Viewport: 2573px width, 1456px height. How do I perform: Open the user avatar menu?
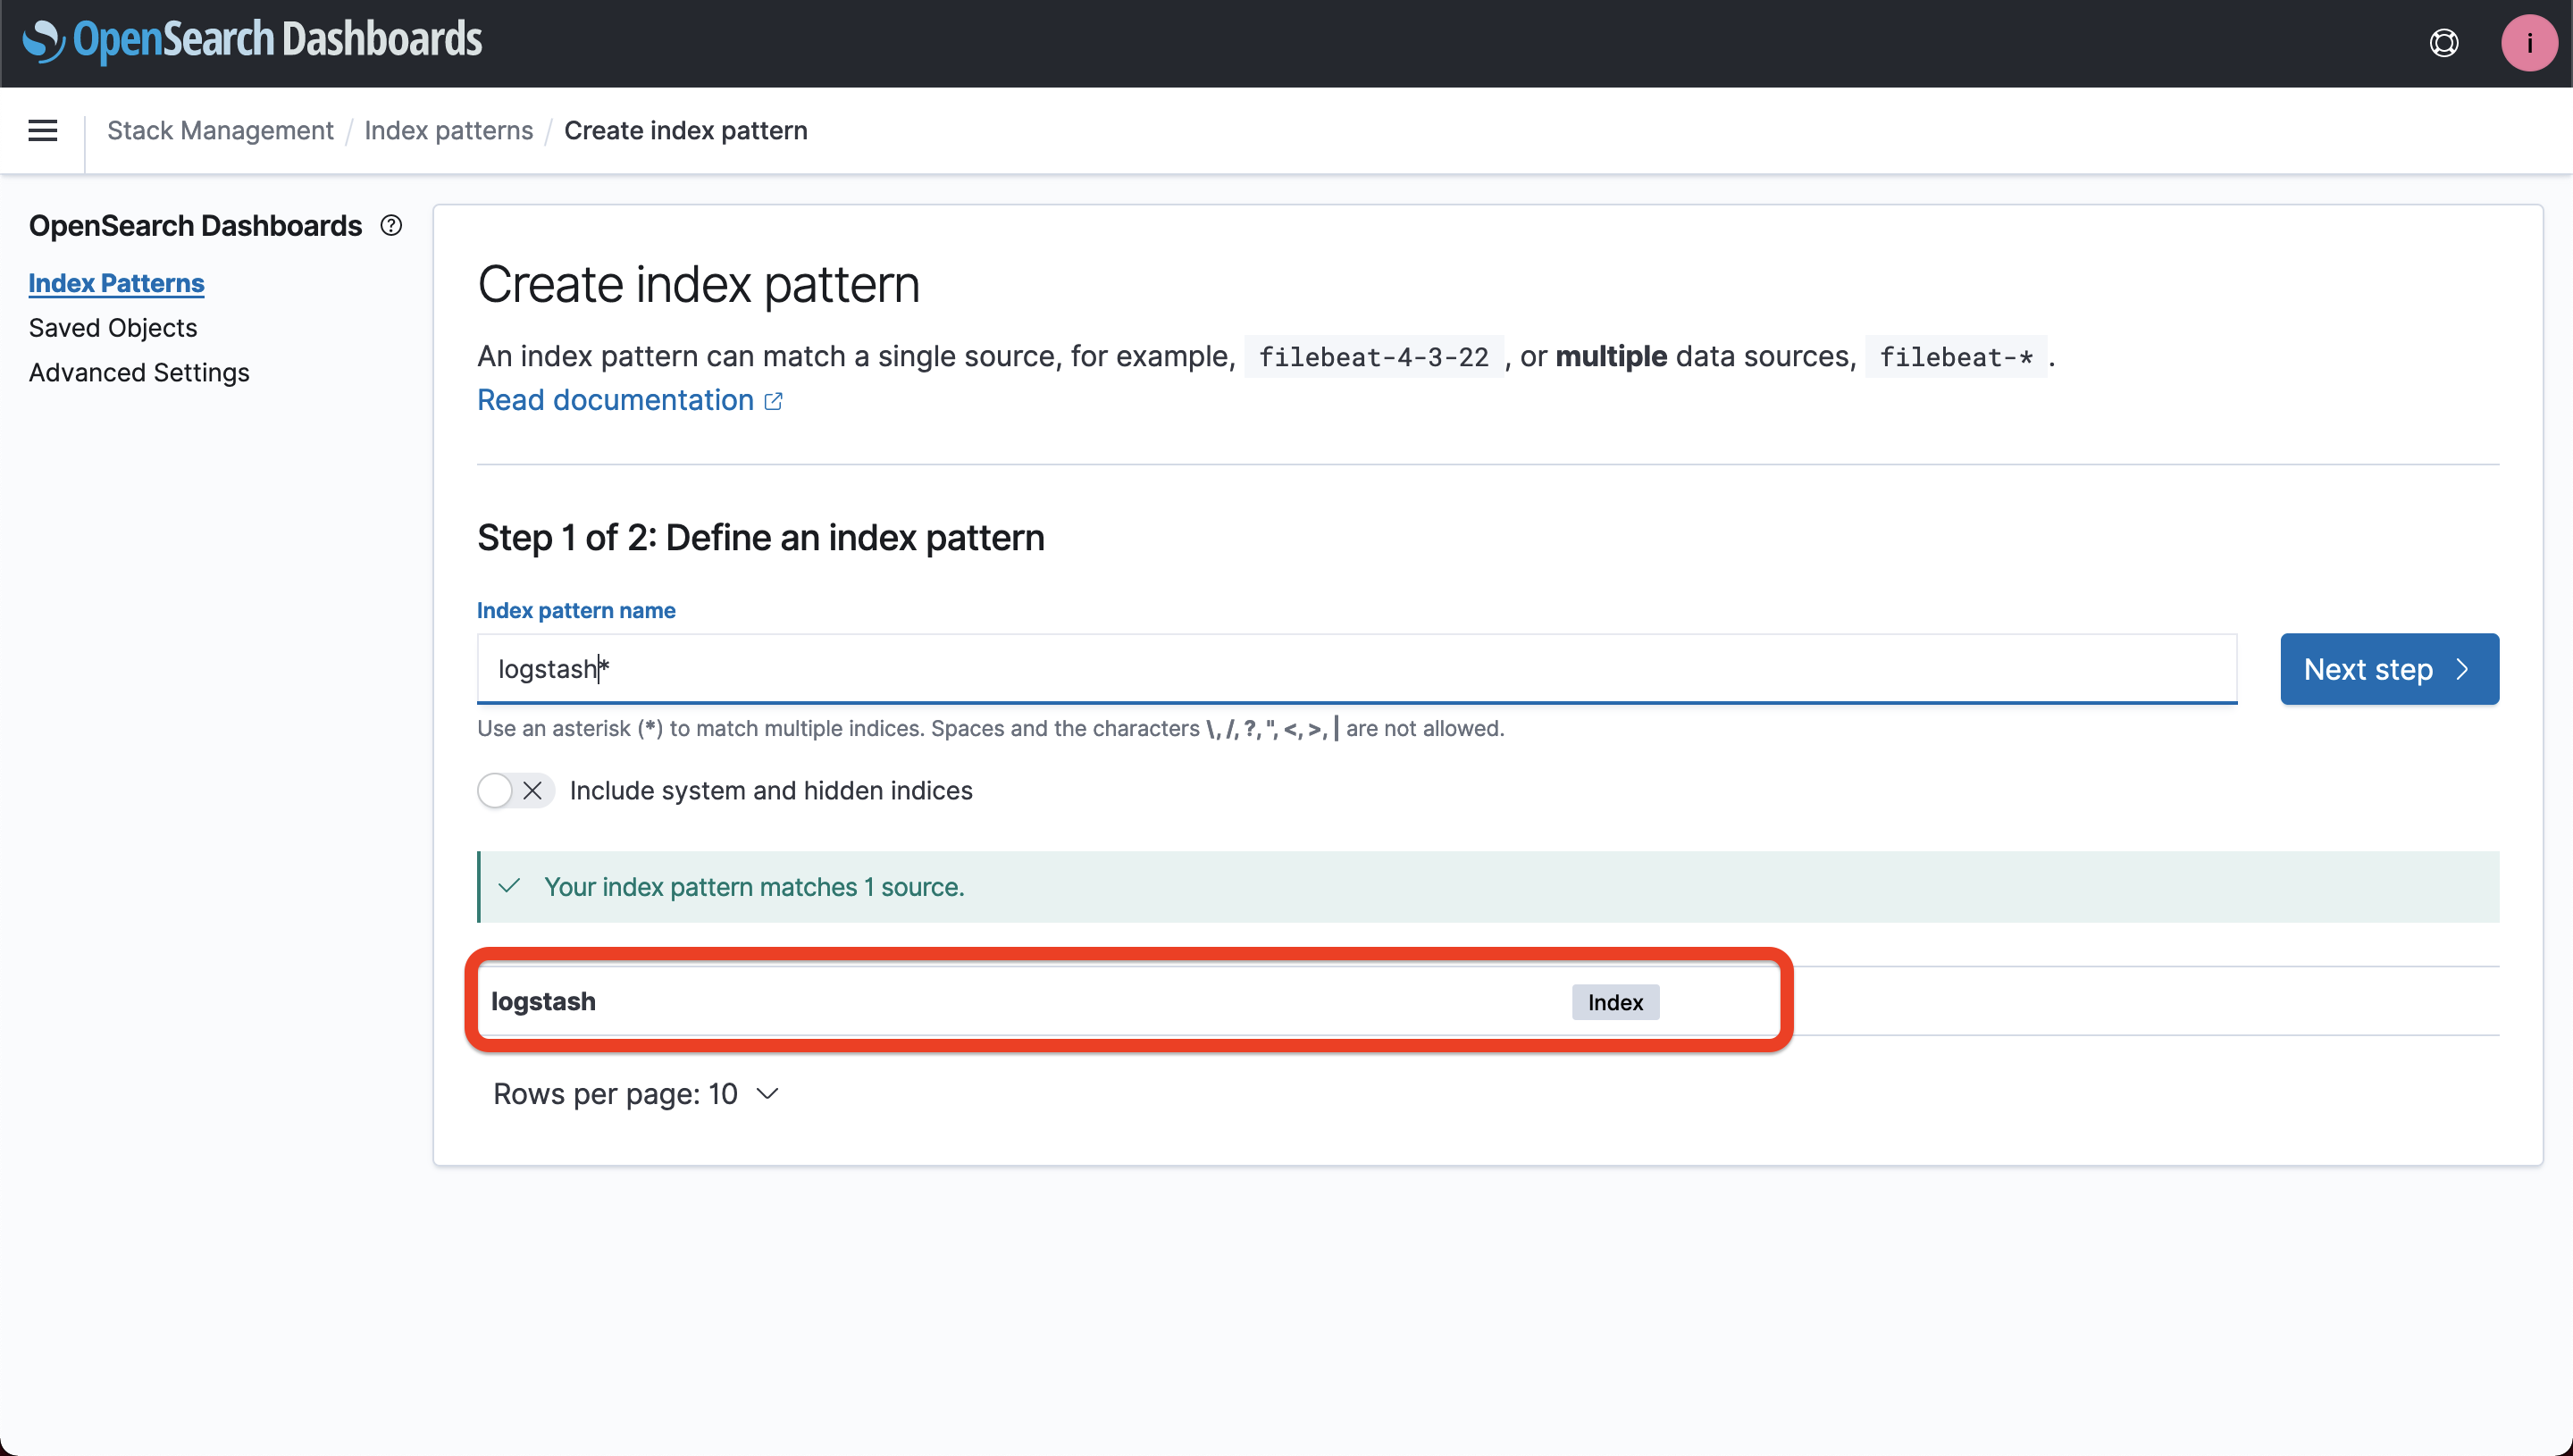click(x=2528, y=43)
